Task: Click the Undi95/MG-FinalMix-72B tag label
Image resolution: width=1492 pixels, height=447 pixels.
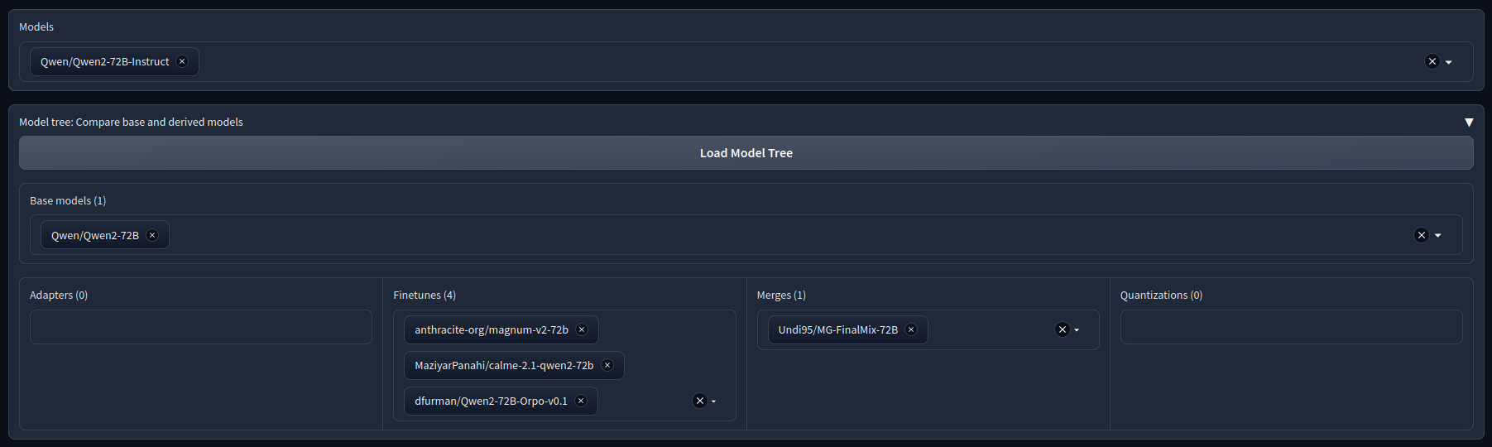Action: click(x=837, y=329)
